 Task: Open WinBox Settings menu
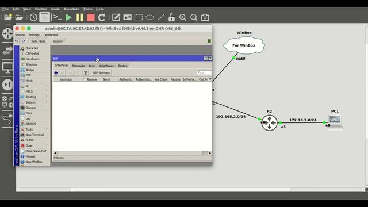point(34,35)
